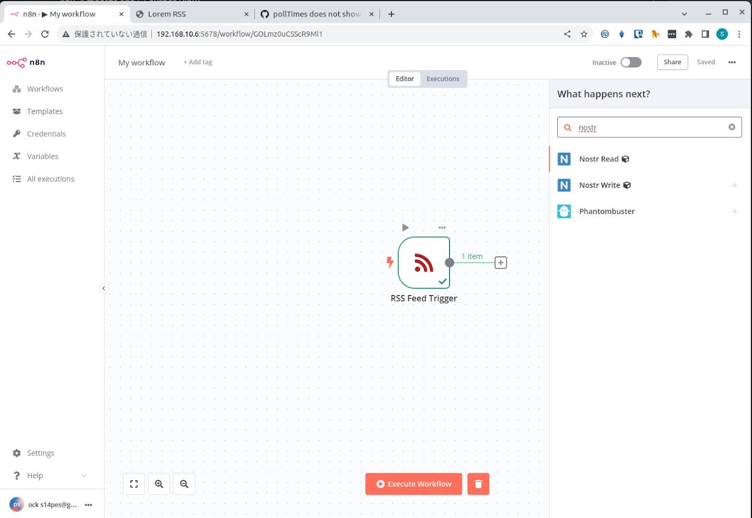Open the tab search dropdown arrow
The height and width of the screenshot is (518, 752).
685,14
